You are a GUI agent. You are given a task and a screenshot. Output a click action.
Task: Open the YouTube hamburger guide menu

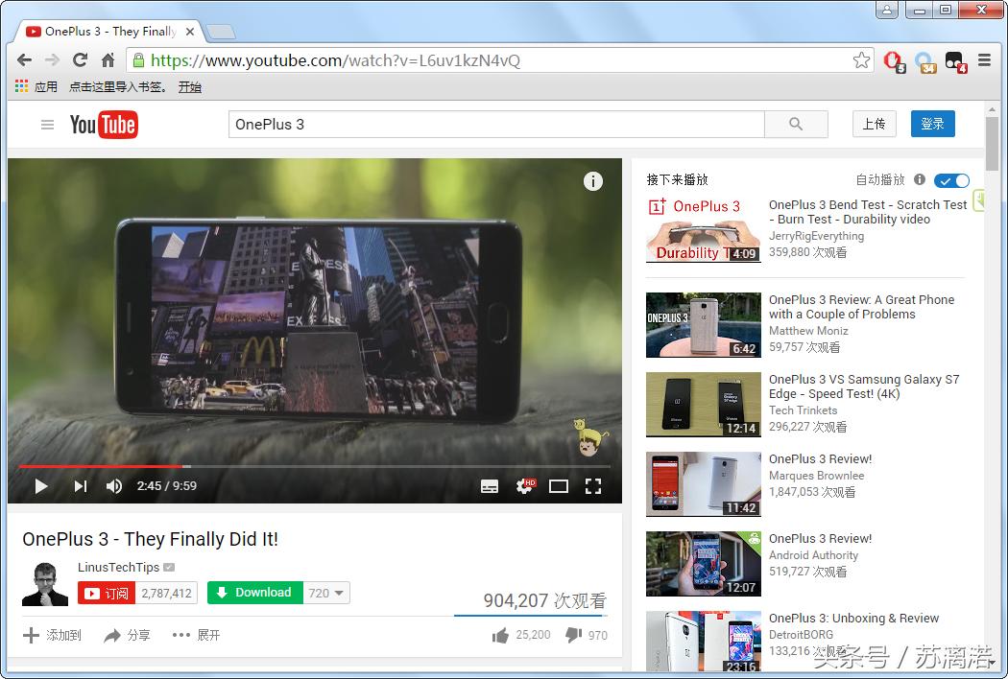47,125
